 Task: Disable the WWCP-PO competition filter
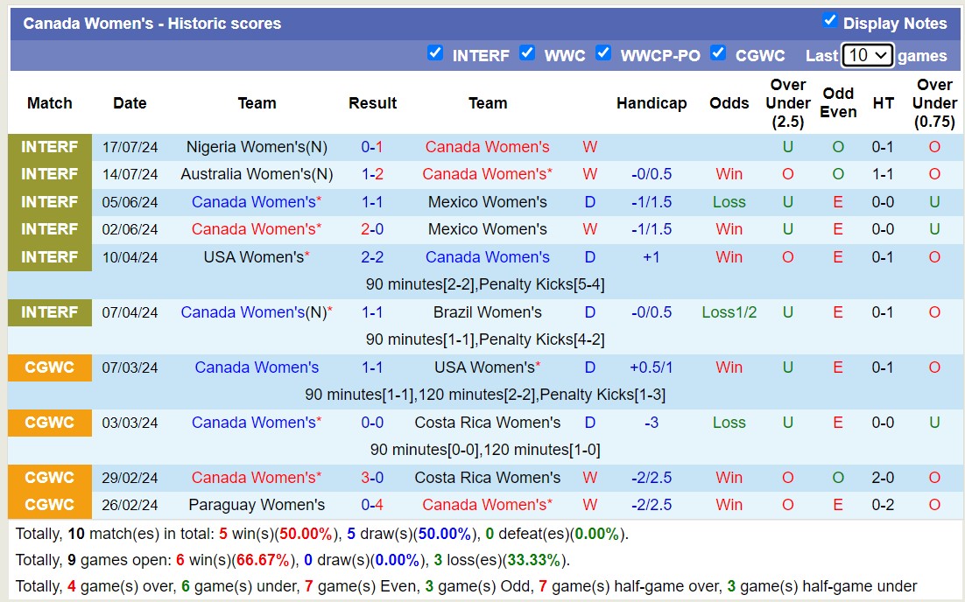point(603,53)
